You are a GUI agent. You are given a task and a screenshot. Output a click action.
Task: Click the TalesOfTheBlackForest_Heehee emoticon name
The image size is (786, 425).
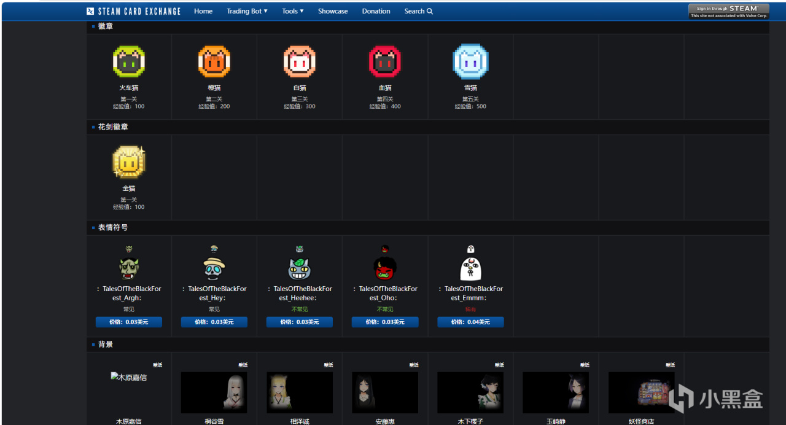click(299, 293)
